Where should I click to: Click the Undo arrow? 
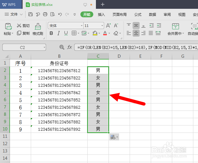pyautogui.click(x=60, y=14)
